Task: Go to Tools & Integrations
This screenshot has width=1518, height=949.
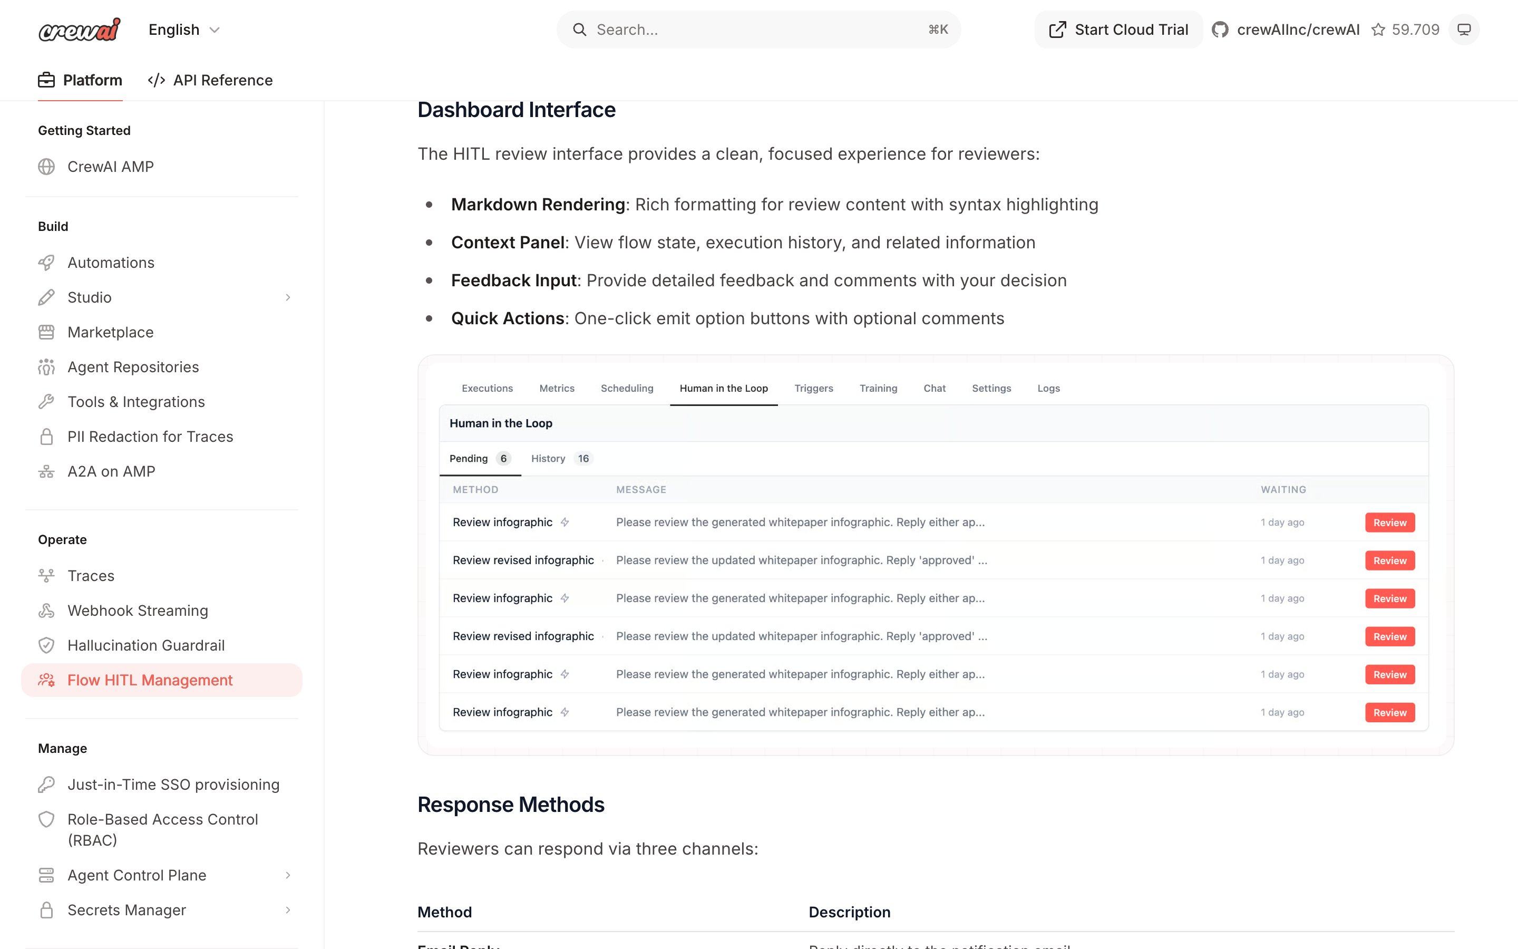Action: point(162,402)
